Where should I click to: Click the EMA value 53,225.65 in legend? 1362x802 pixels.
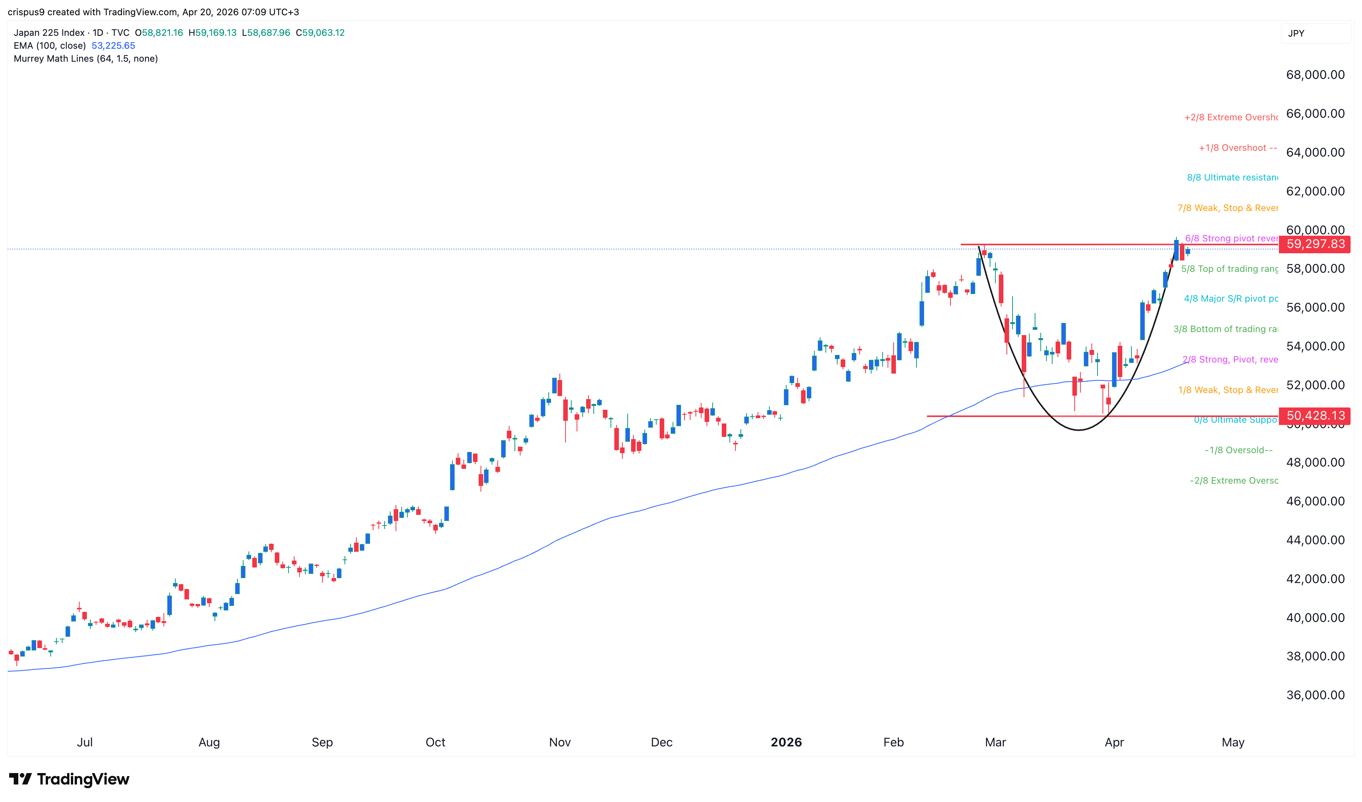click(113, 45)
